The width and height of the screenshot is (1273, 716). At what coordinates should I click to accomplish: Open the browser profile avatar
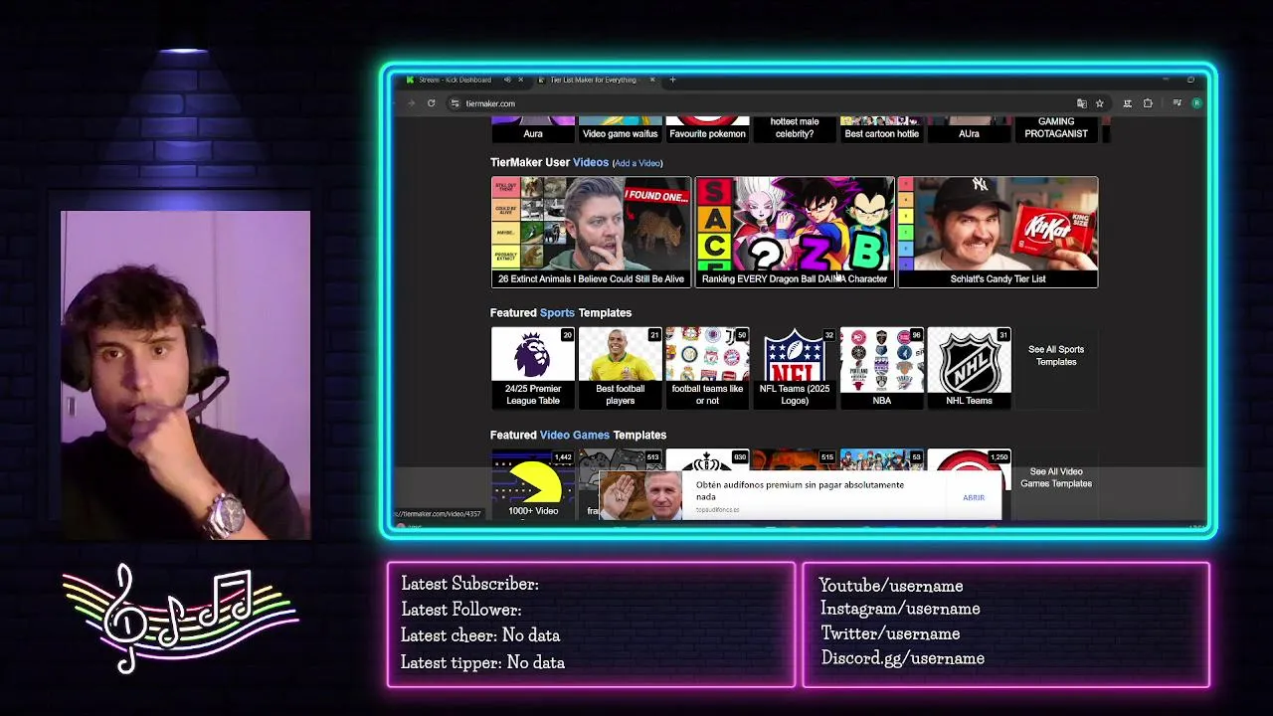1196,103
